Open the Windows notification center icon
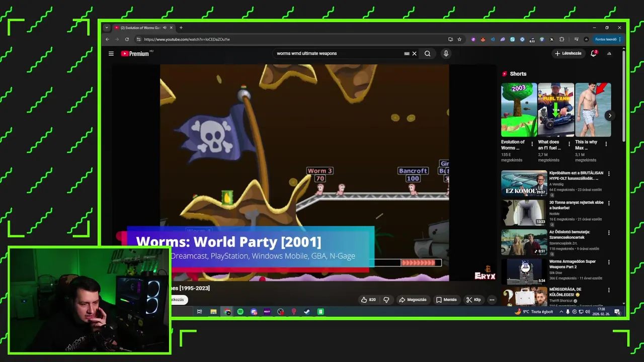The width and height of the screenshot is (644, 362). [x=617, y=312]
